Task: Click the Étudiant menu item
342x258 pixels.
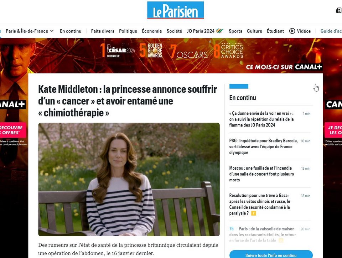Action: pos(275,31)
